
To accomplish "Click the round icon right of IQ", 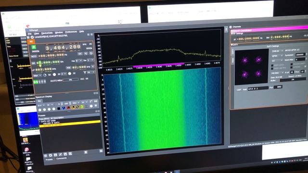I will (91, 53).
